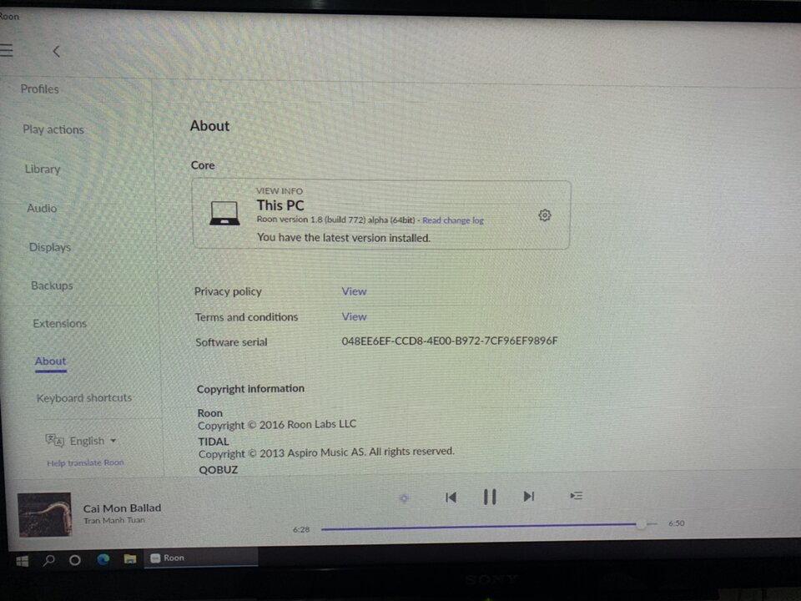Open the play queue icon
The image size is (801, 601).
click(577, 496)
